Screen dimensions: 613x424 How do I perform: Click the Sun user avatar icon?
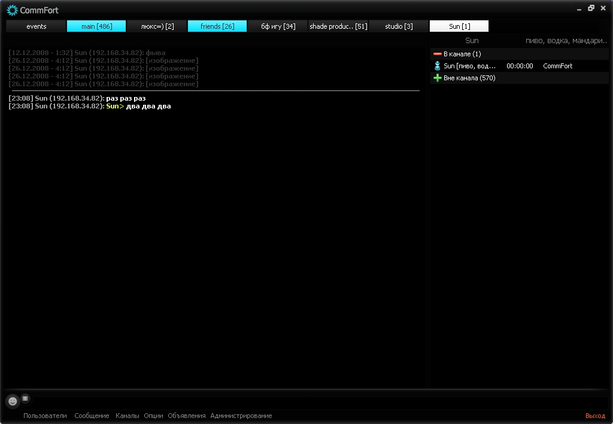coord(437,66)
